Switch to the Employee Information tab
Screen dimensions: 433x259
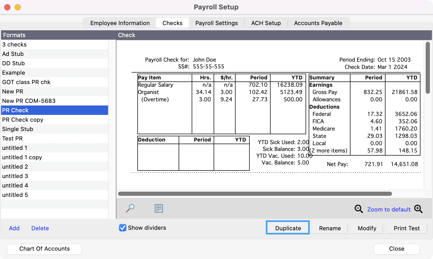coord(120,23)
